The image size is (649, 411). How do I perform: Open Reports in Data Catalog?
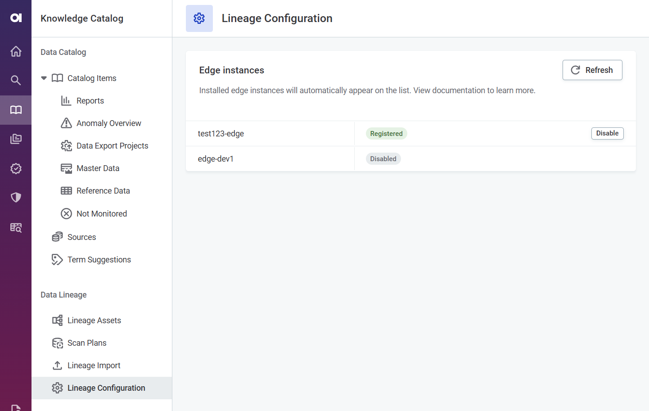[x=90, y=101]
